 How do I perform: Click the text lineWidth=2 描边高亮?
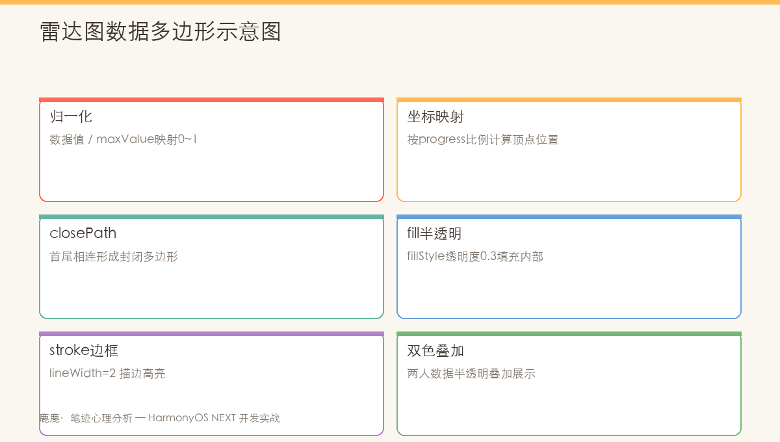(107, 373)
